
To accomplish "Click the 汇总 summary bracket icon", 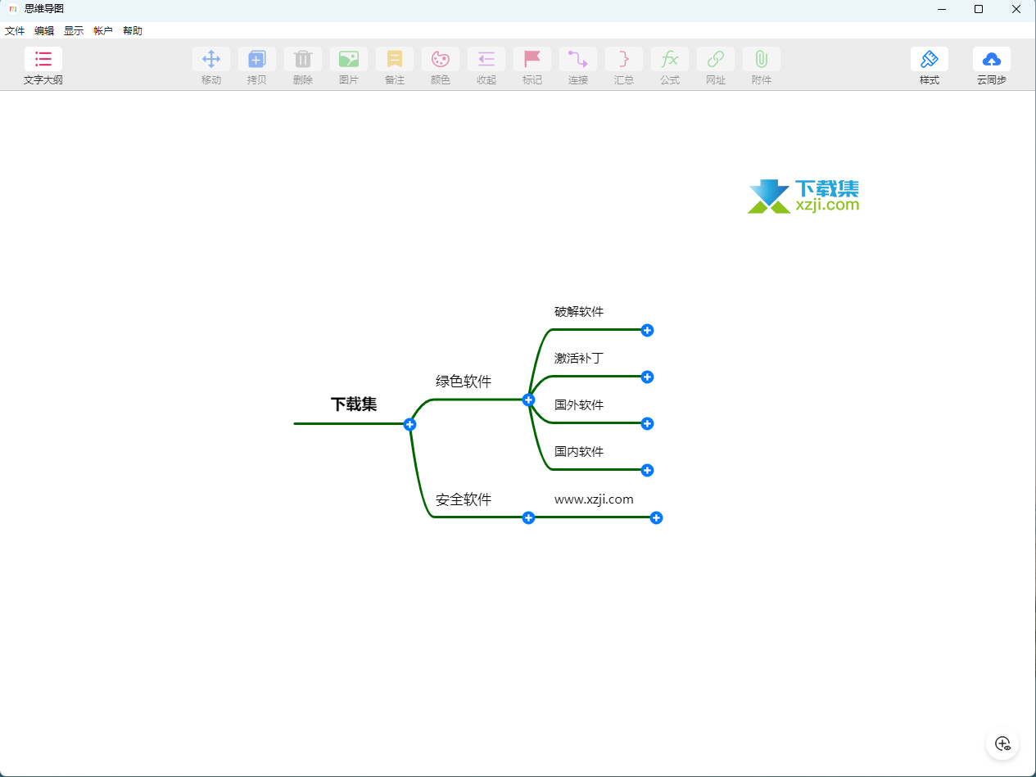I will [624, 59].
